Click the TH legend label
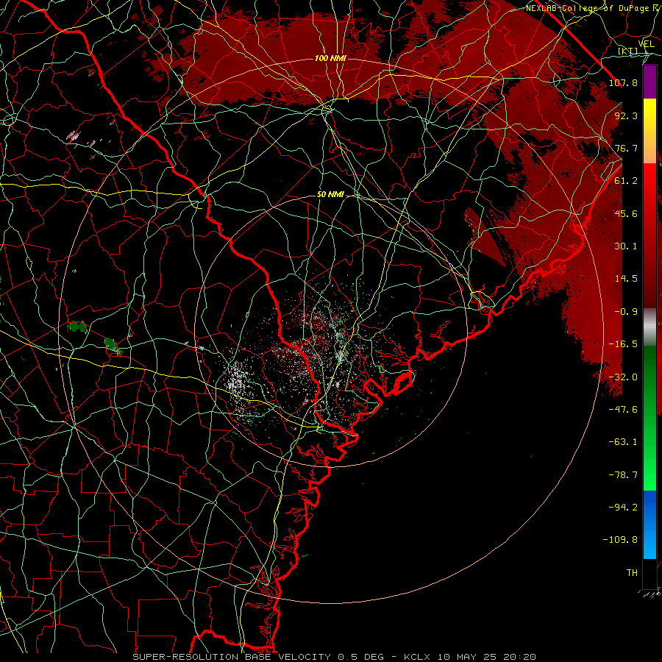This screenshot has height=662, width=662. (x=632, y=573)
